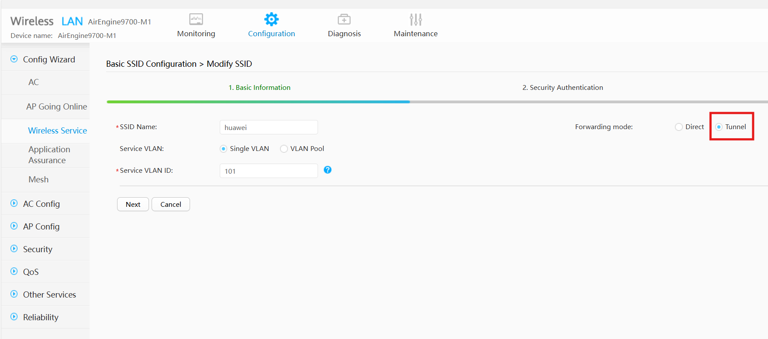Click the Next button
Viewport: 768px width, 339px height.
(133, 204)
